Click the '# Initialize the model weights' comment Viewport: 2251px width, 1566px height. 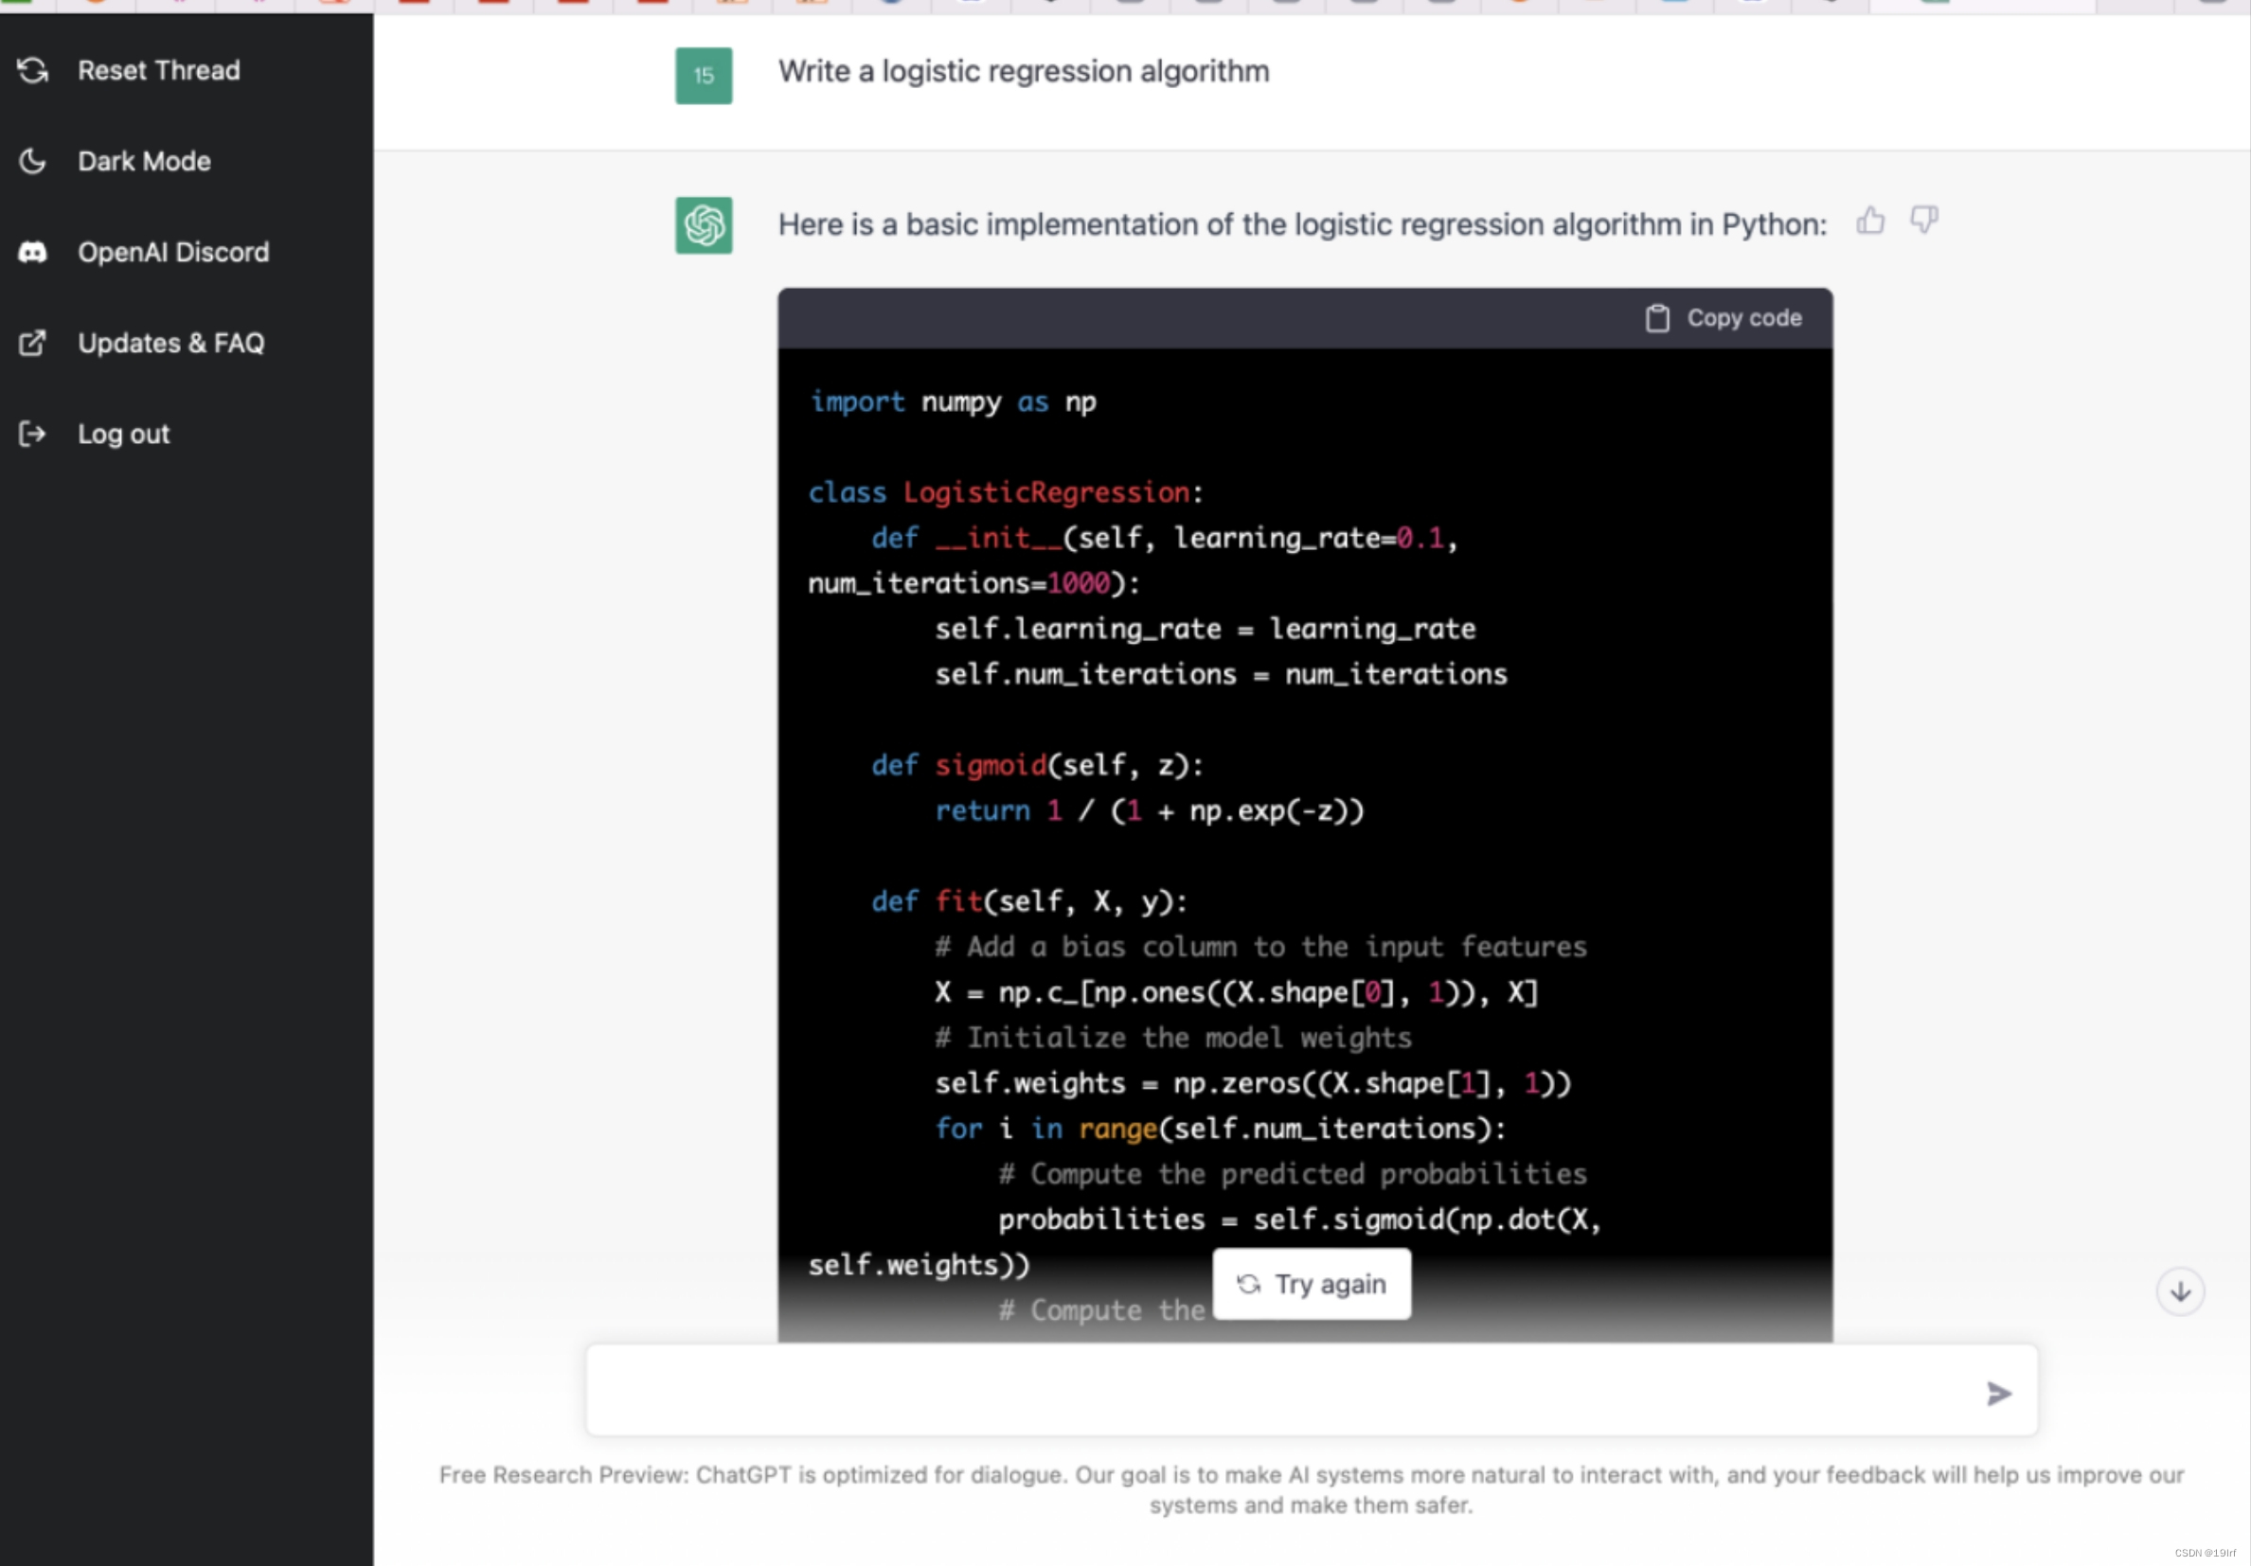coord(1173,1038)
